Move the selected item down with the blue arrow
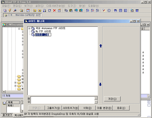The image size is (152, 118). click(x=100, y=84)
